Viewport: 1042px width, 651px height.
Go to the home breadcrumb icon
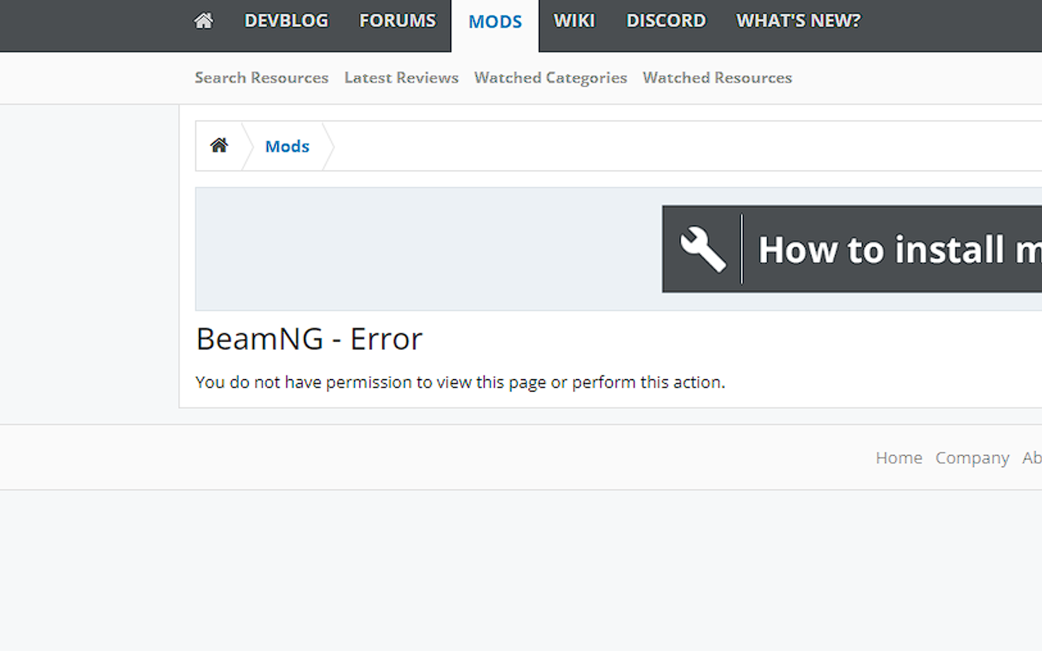click(219, 145)
